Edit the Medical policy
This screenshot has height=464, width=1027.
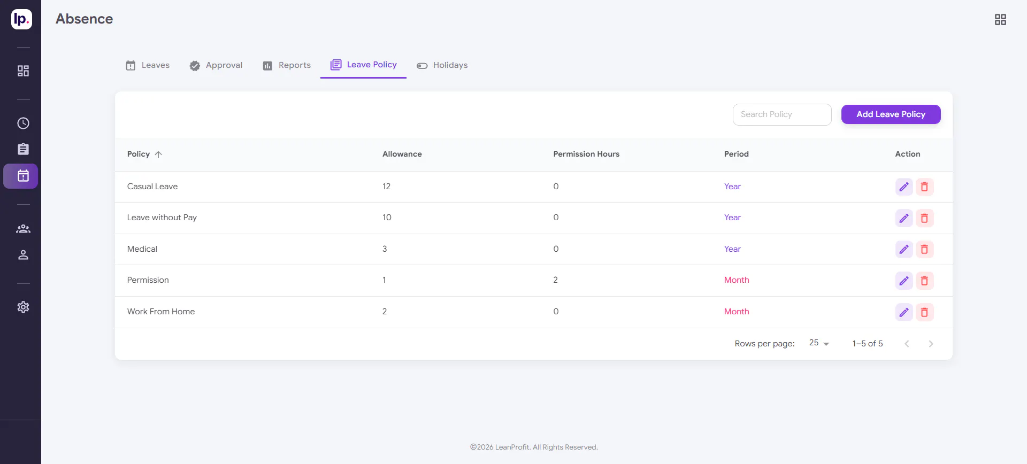904,249
